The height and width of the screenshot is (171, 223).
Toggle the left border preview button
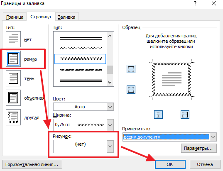158,115
